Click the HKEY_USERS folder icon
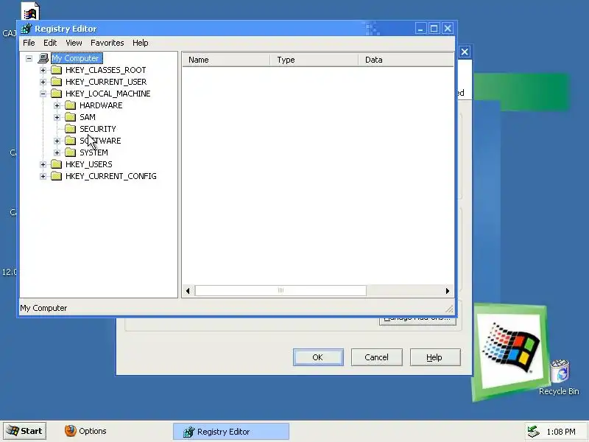The image size is (589, 442). [57, 164]
